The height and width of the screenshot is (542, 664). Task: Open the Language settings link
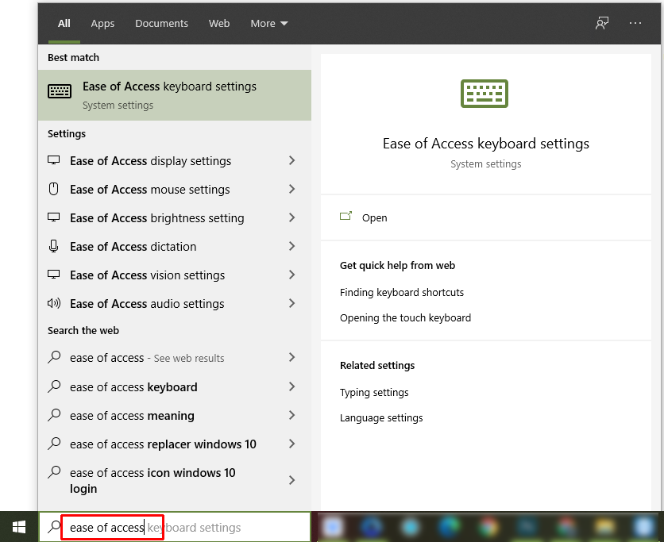tap(381, 418)
